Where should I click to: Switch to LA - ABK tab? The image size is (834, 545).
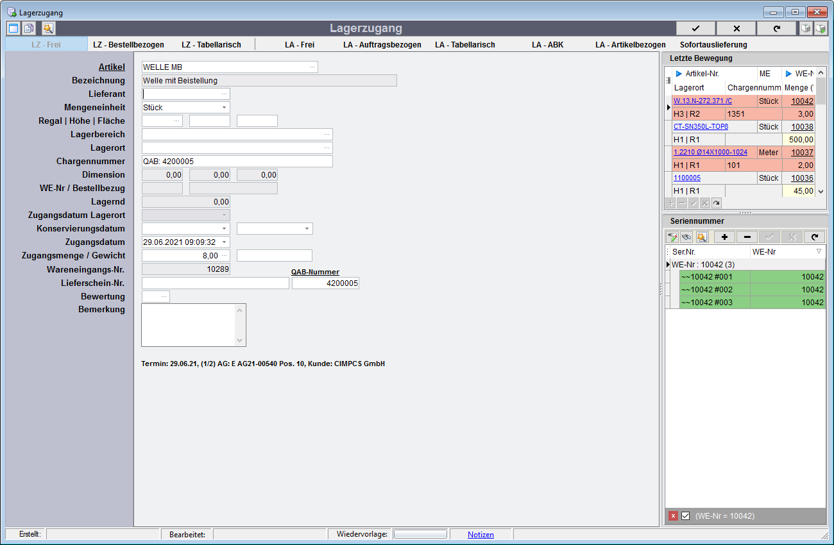(547, 45)
